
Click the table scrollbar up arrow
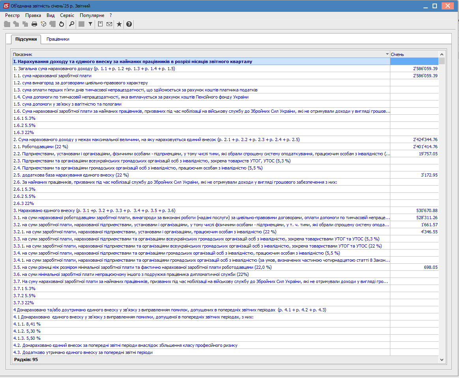pos(442,54)
